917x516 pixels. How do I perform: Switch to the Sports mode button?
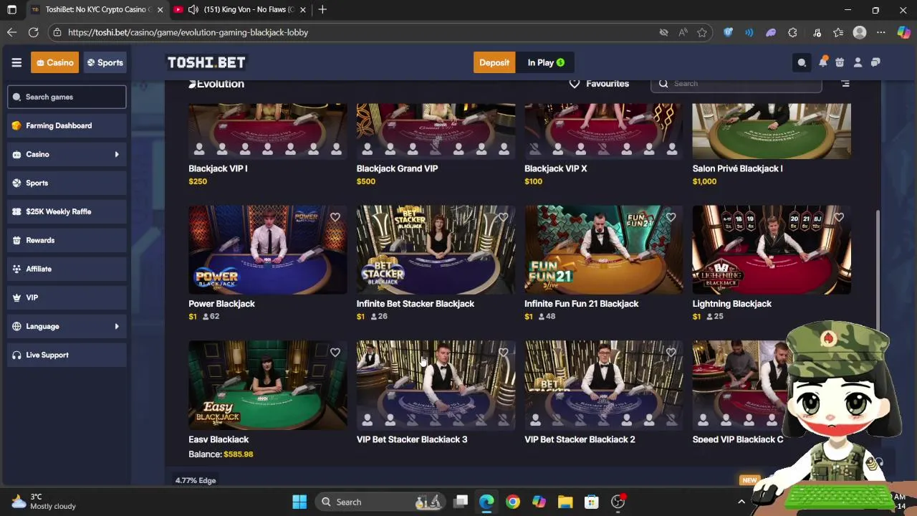coord(105,62)
